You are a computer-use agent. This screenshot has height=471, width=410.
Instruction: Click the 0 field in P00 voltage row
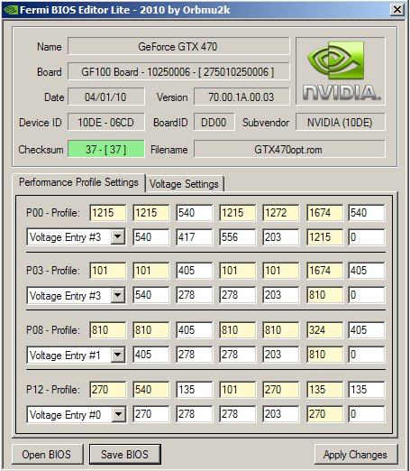click(x=367, y=237)
